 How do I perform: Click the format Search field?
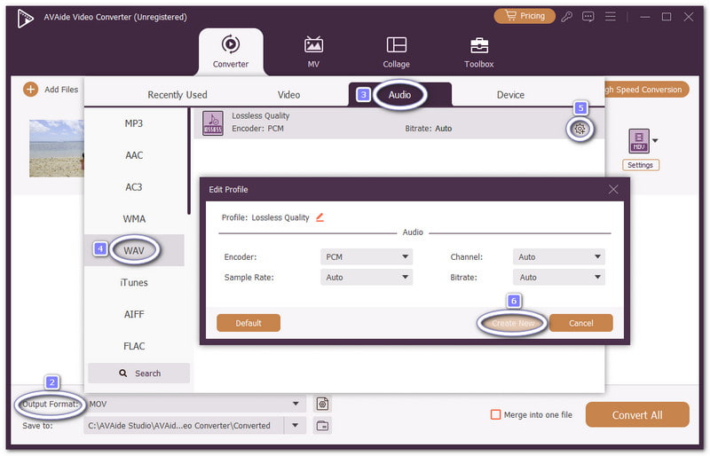[139, 373]
